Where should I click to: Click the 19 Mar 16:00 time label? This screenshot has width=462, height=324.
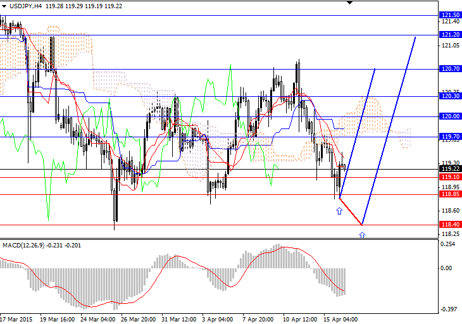pyautogui.click(x=57, y=320)
